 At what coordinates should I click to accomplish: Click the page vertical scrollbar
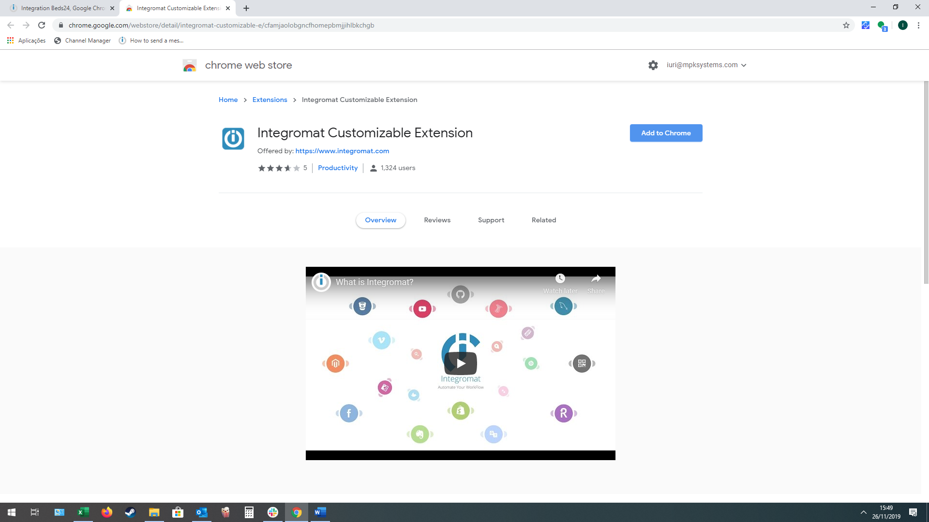point(926,182)
